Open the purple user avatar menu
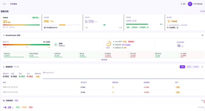Viewport: 205px width, 111px height. [190, 4]
